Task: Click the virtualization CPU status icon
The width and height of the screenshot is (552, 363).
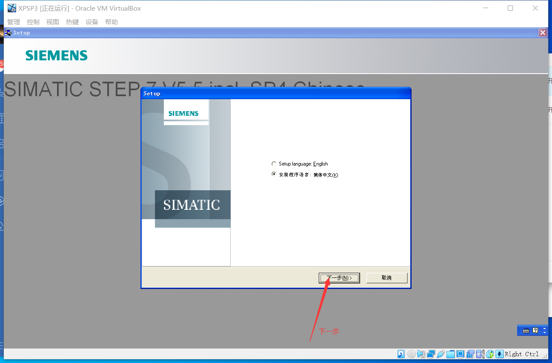Action: (x=479, y=354)
